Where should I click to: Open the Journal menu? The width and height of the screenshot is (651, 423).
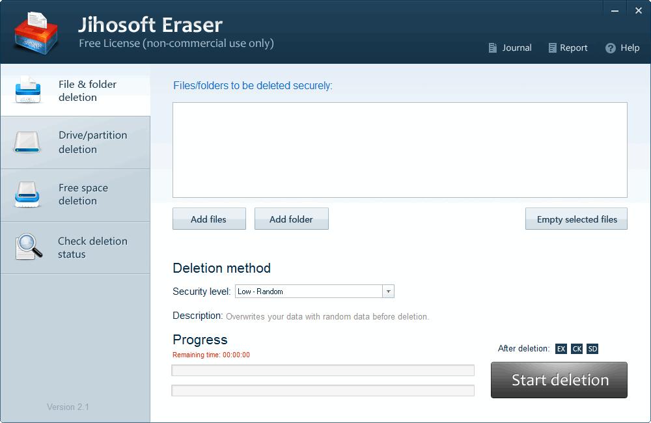click(510, 48)
